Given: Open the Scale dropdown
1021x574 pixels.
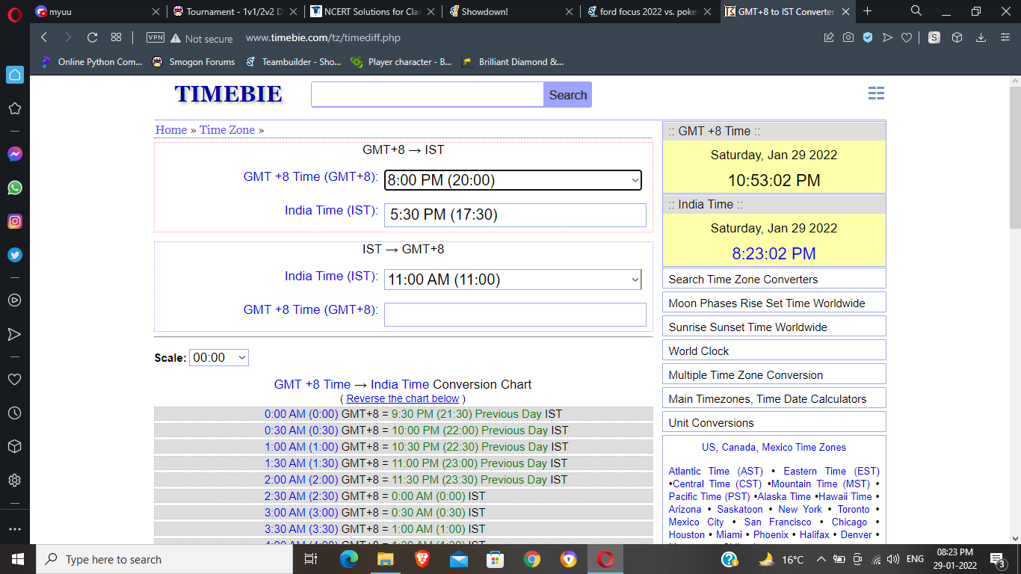Looking at the screenshot, I should coord(219,358).
